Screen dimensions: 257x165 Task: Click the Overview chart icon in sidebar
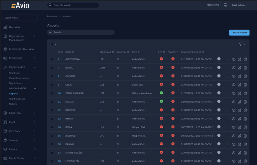pos(5,27)
